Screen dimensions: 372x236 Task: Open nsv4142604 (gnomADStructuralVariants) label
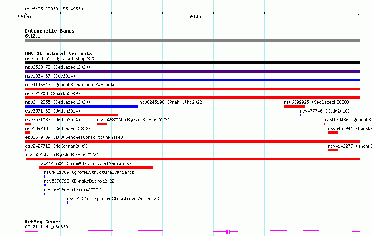click(85, 163)
